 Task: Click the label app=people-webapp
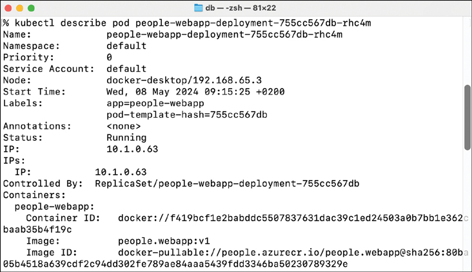(x=152, y=104)
